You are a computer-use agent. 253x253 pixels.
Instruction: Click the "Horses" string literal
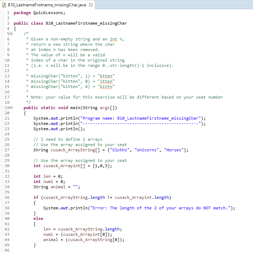click(174, 150)
